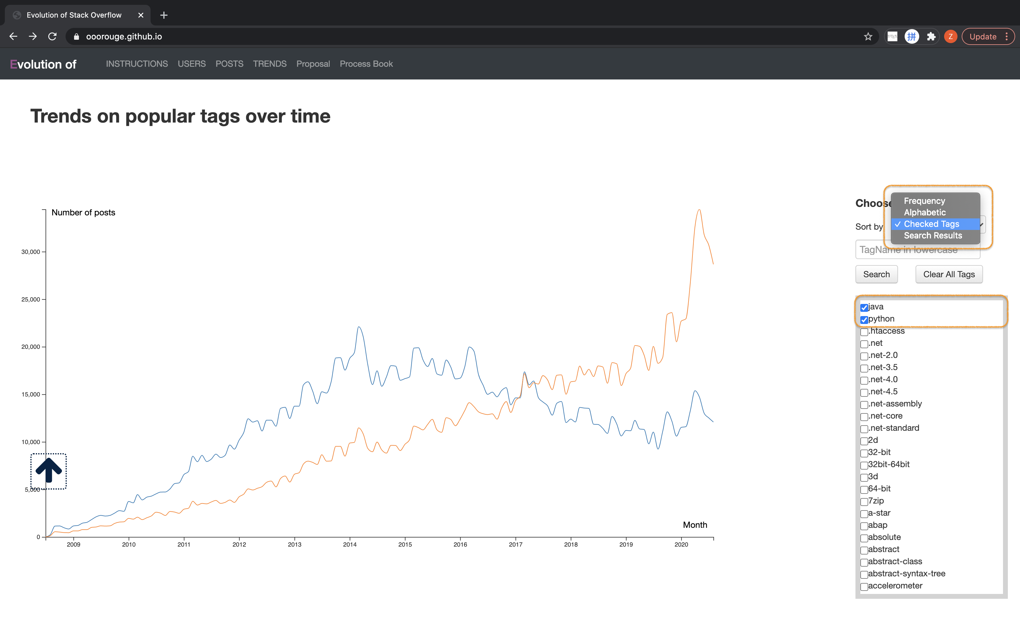Viewport: 1020px width, 637px height.
Task: Click the Clear All Tags button
Action: point(949,274)
